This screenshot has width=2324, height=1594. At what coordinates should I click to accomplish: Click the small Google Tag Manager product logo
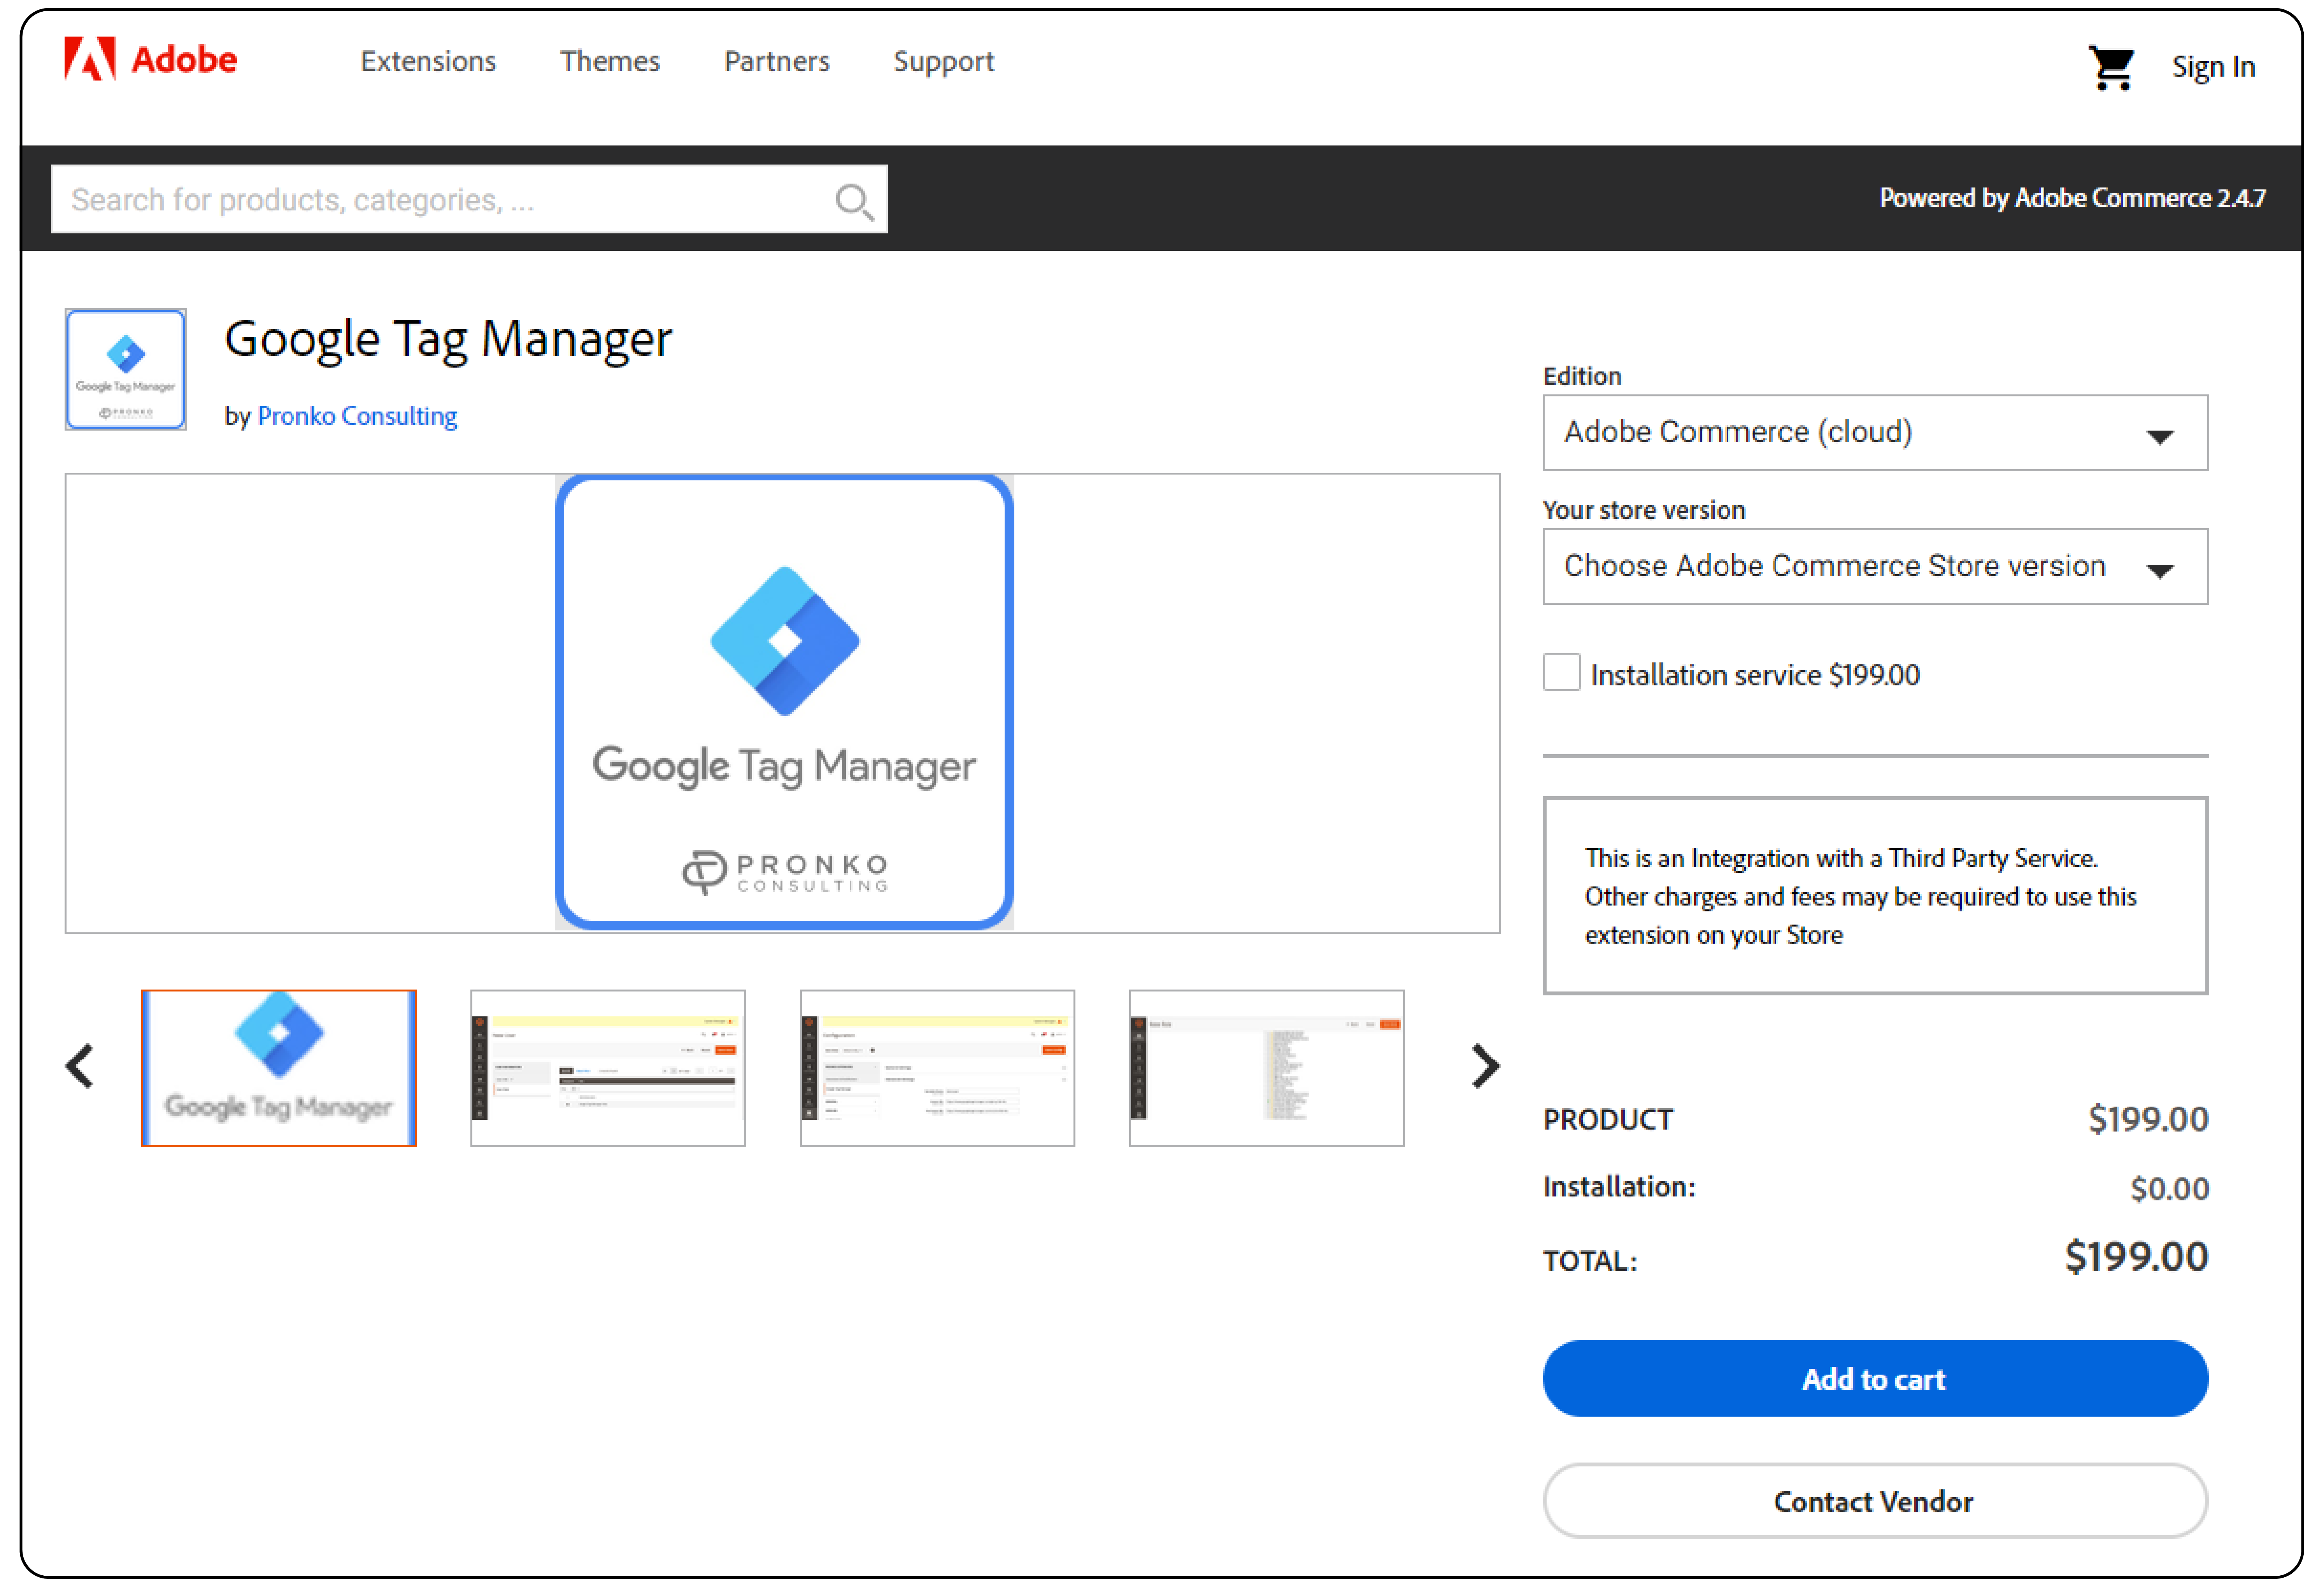tap(126, 369)
